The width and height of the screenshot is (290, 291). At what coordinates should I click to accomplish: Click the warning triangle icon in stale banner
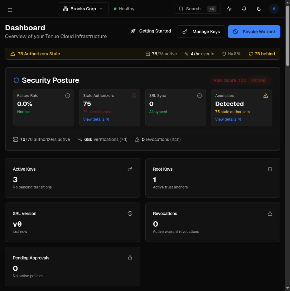(x=13, y=54)
